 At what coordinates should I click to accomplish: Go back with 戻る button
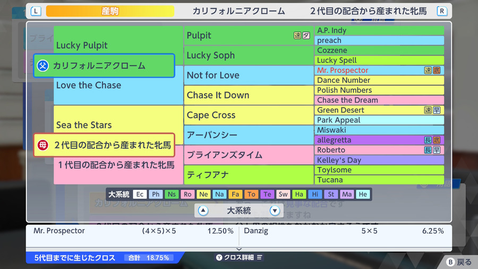coord(459,262)
